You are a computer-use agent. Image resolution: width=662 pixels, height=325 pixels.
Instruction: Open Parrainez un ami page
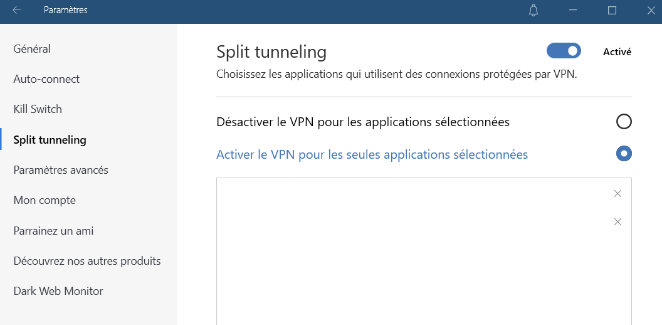pyautogui.click(x=54, y=231)
